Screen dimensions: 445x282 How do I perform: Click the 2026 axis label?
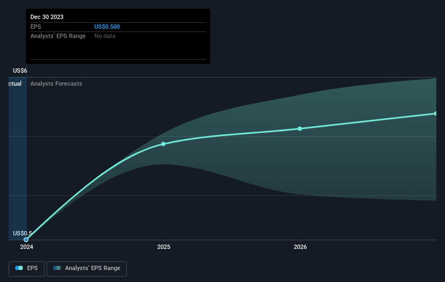coord(300,247)
